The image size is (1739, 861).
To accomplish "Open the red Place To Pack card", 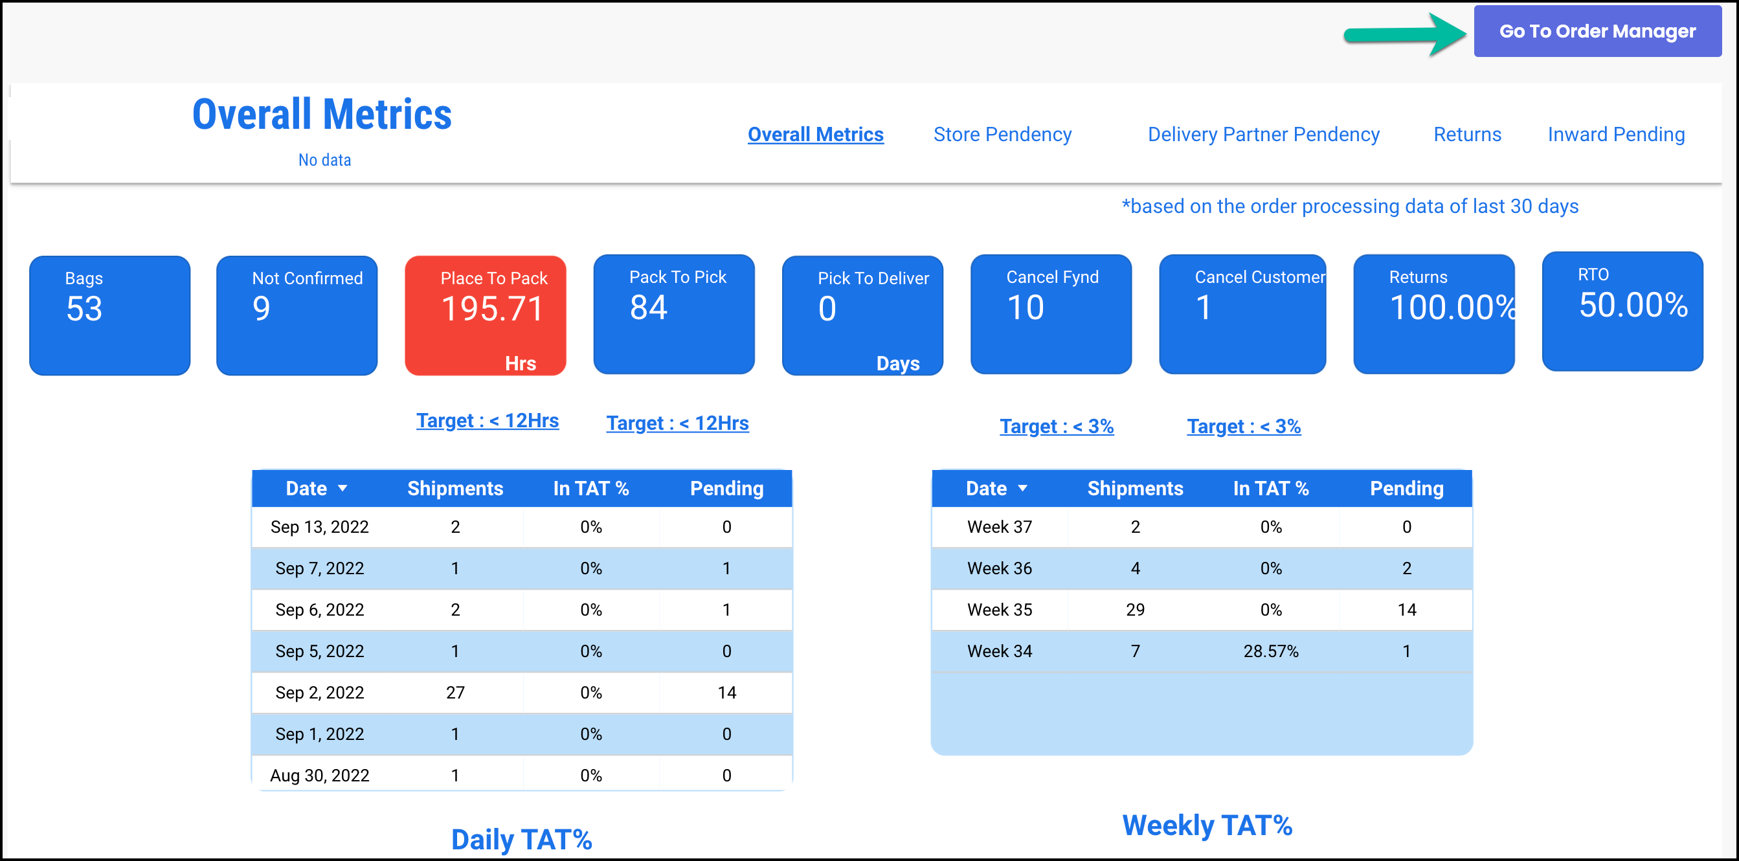I will [x=486, y=315].
